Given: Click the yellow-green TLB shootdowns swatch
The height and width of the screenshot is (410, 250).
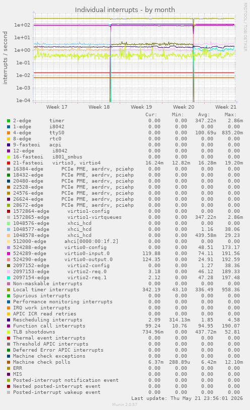Looking at the screenshot, I should pos(9,332).
